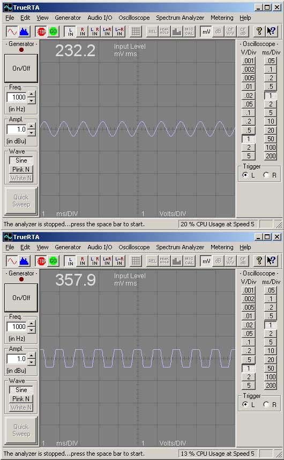Toggle grid icon in top window toolbar
The width and height of the screenshot is (284, 460).
pos(136,32)
